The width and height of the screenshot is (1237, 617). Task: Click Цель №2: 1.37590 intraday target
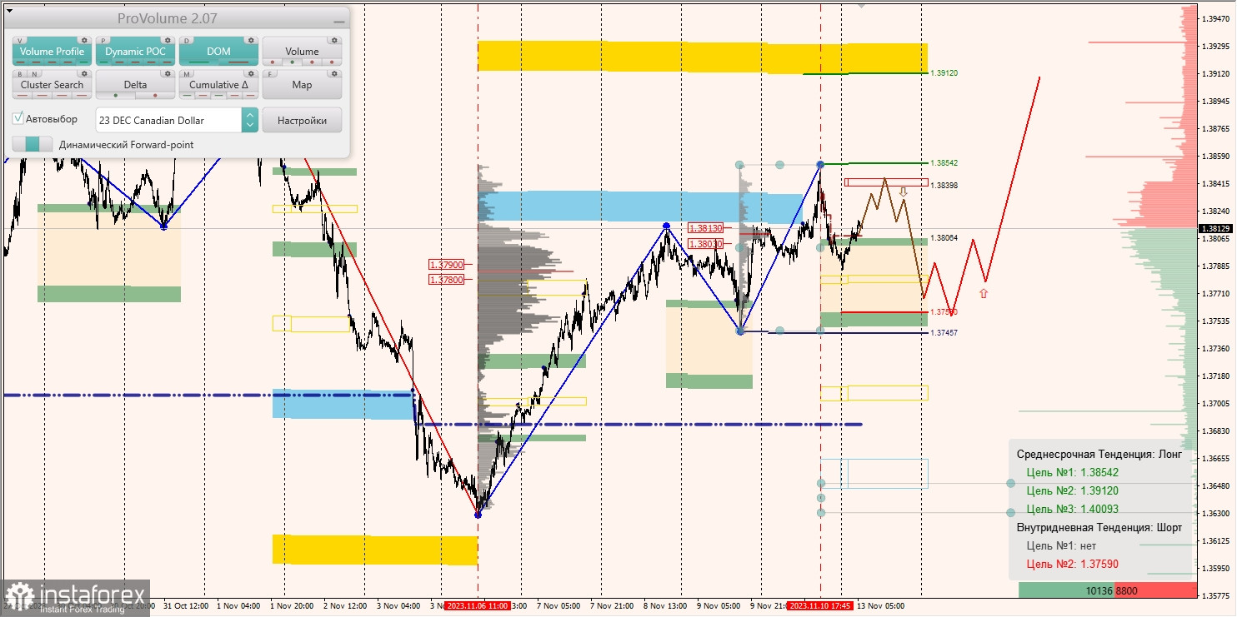click(1072, 564)
